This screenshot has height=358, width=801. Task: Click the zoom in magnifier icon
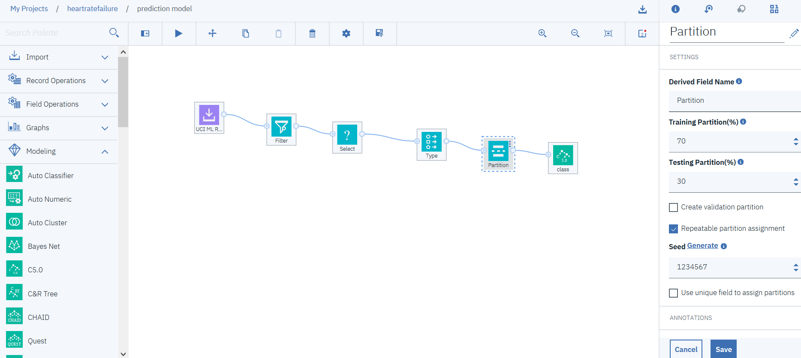[x=542, y=33]
